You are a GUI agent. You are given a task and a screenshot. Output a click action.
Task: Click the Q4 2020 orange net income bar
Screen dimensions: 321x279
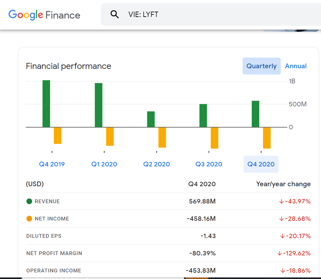click(267, 138)
